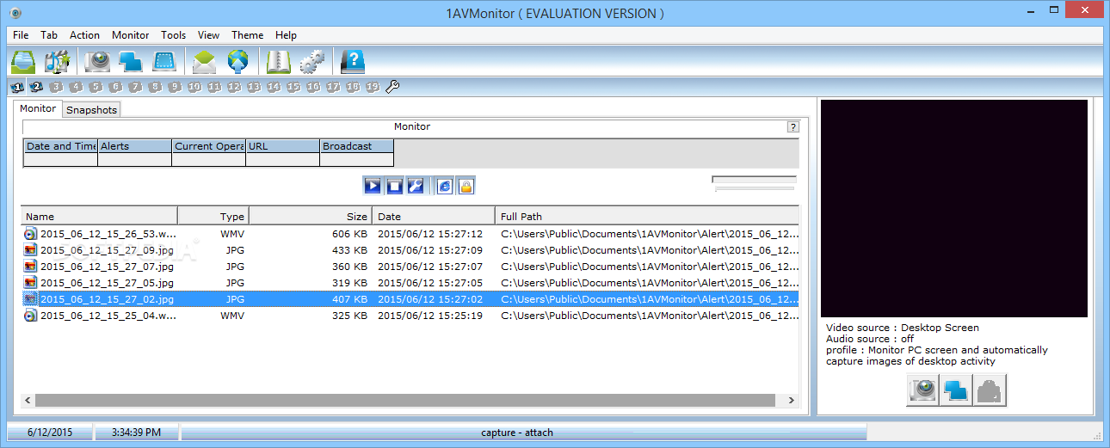
Task: Sort file list by Full Path column
Action: coord(647,216)
